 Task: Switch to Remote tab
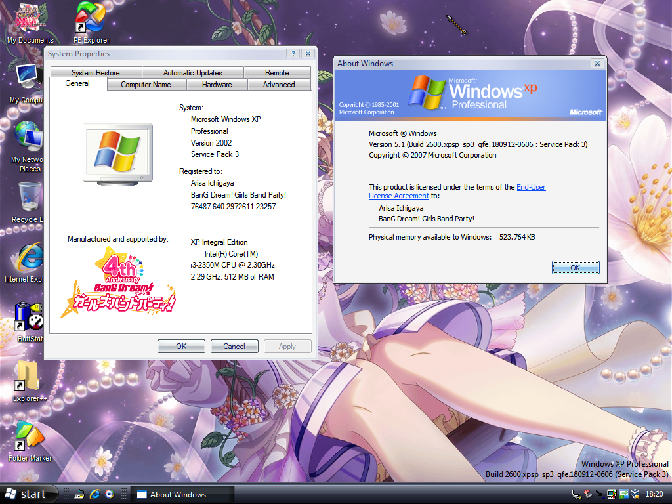point(277,72)
